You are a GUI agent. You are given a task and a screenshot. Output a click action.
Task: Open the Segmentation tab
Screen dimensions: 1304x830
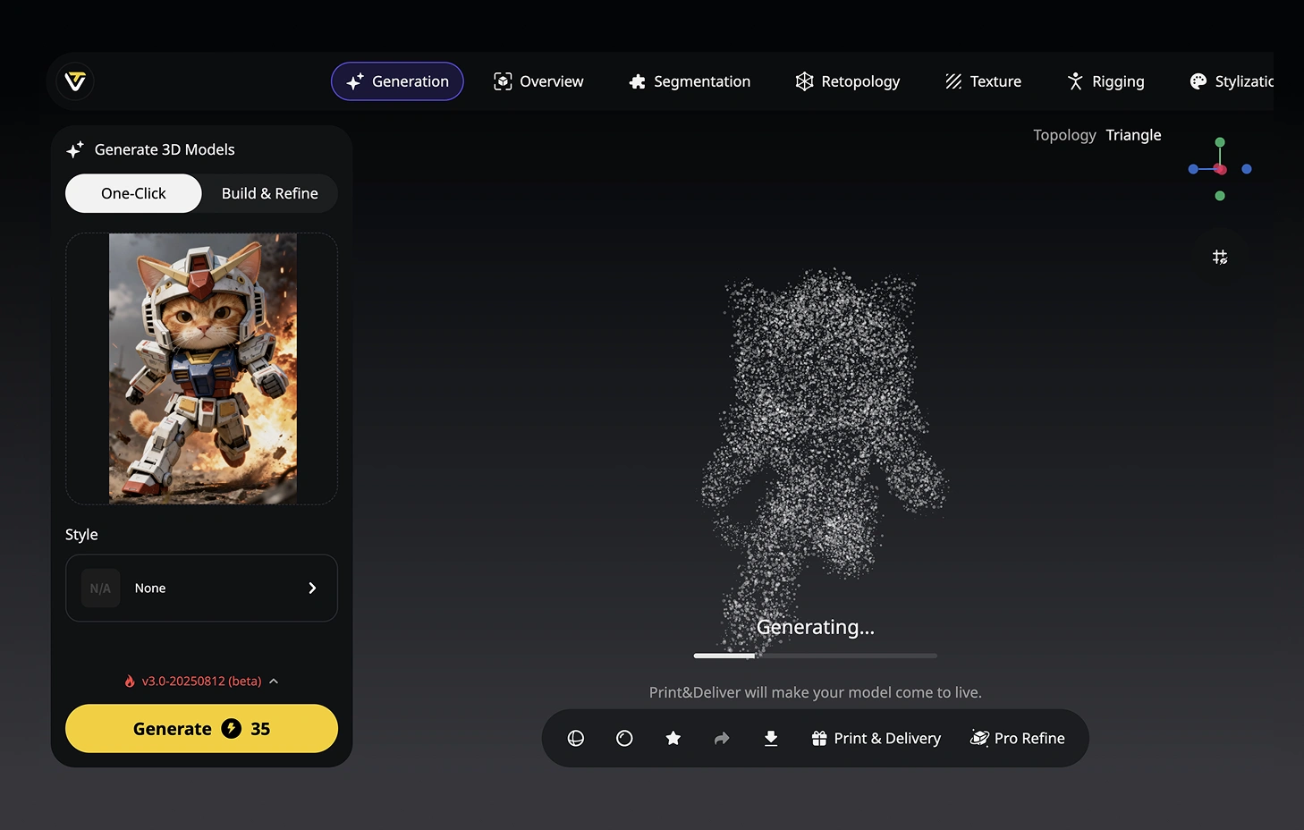[690, 81]
